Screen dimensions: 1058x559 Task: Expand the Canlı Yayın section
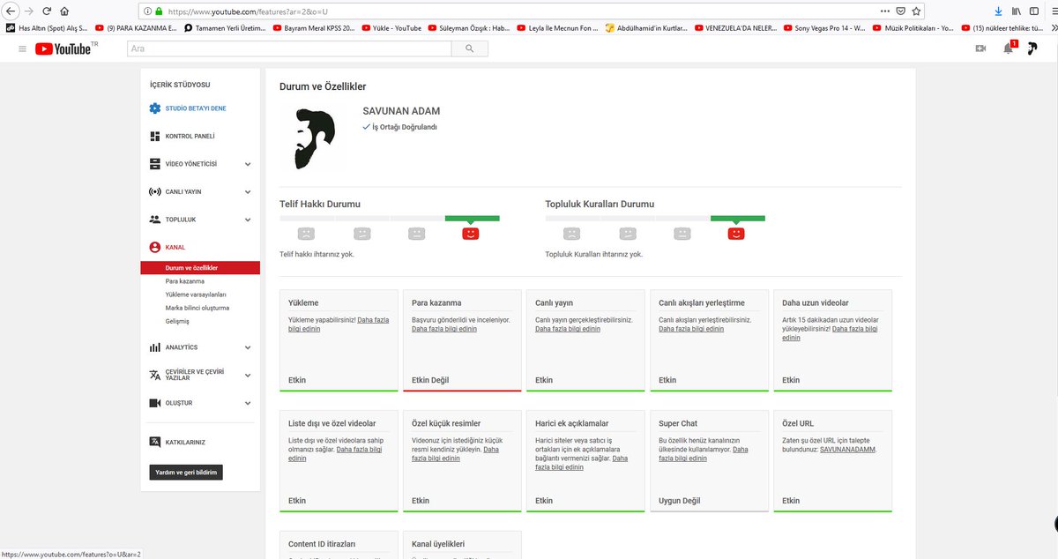[248, 191]
